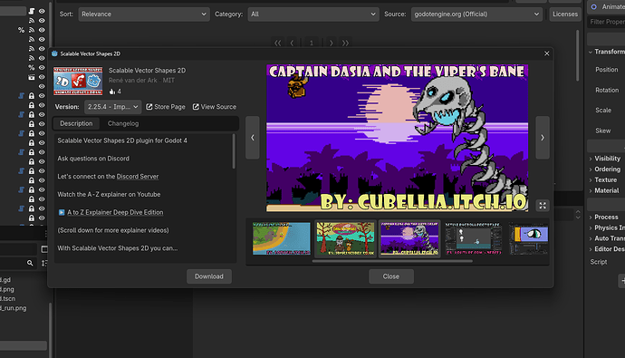
Task: Switch to the Changelog tab
Action: (x=123, y=123)
